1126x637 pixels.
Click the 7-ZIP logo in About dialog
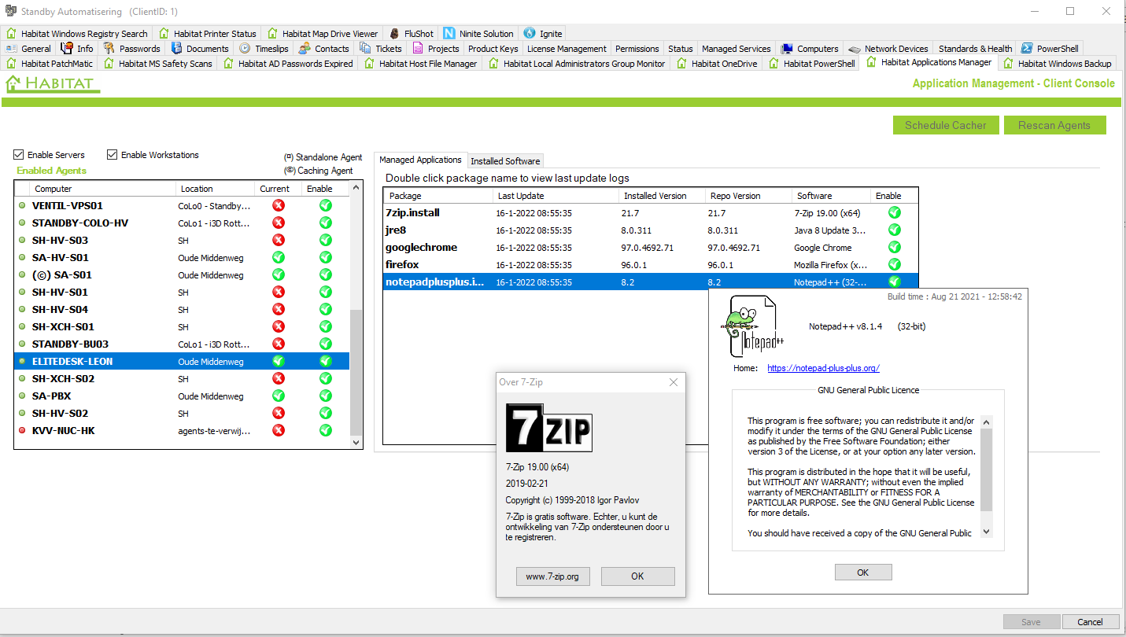click(x=548, y=428)
